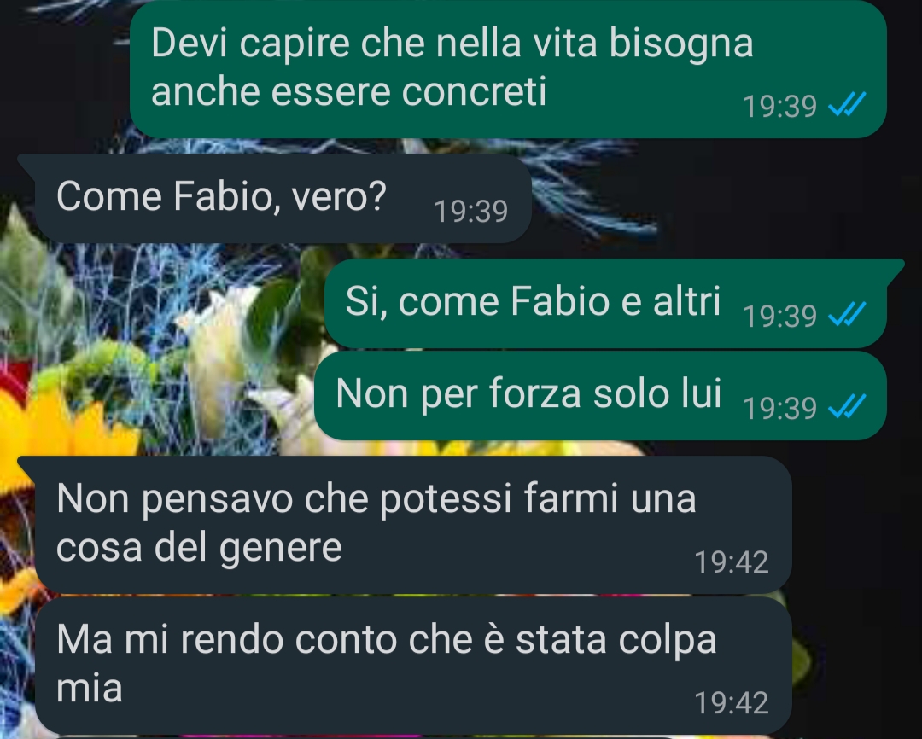Tap 19:42 timestamp on 'cosa del genere' message
Screen dimensions: 922x739
[732, 562]
